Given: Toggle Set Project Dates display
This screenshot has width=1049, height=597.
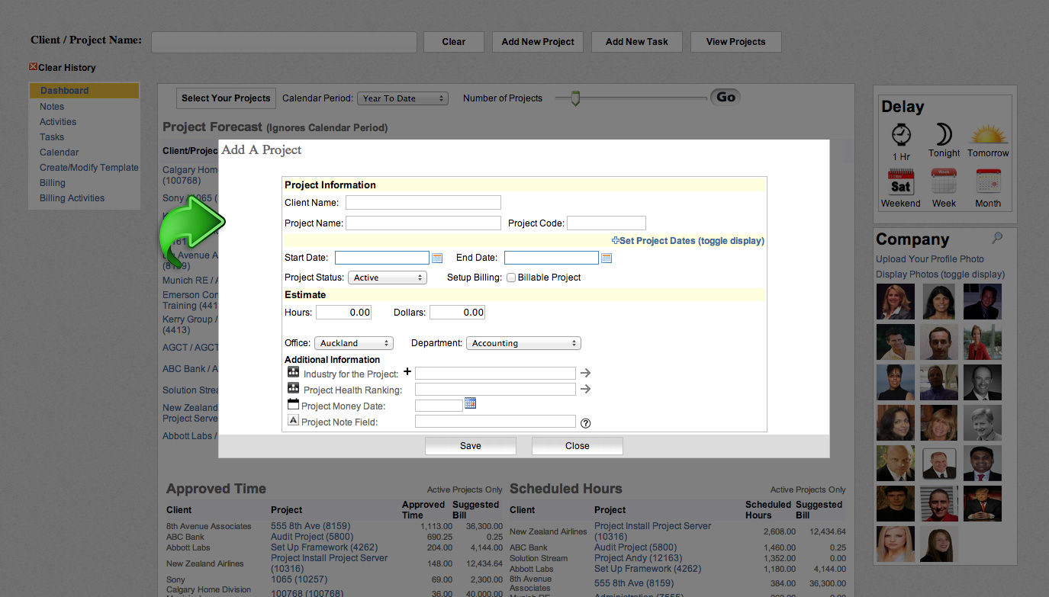Looking at the screenshot, I should click(688, 241).
